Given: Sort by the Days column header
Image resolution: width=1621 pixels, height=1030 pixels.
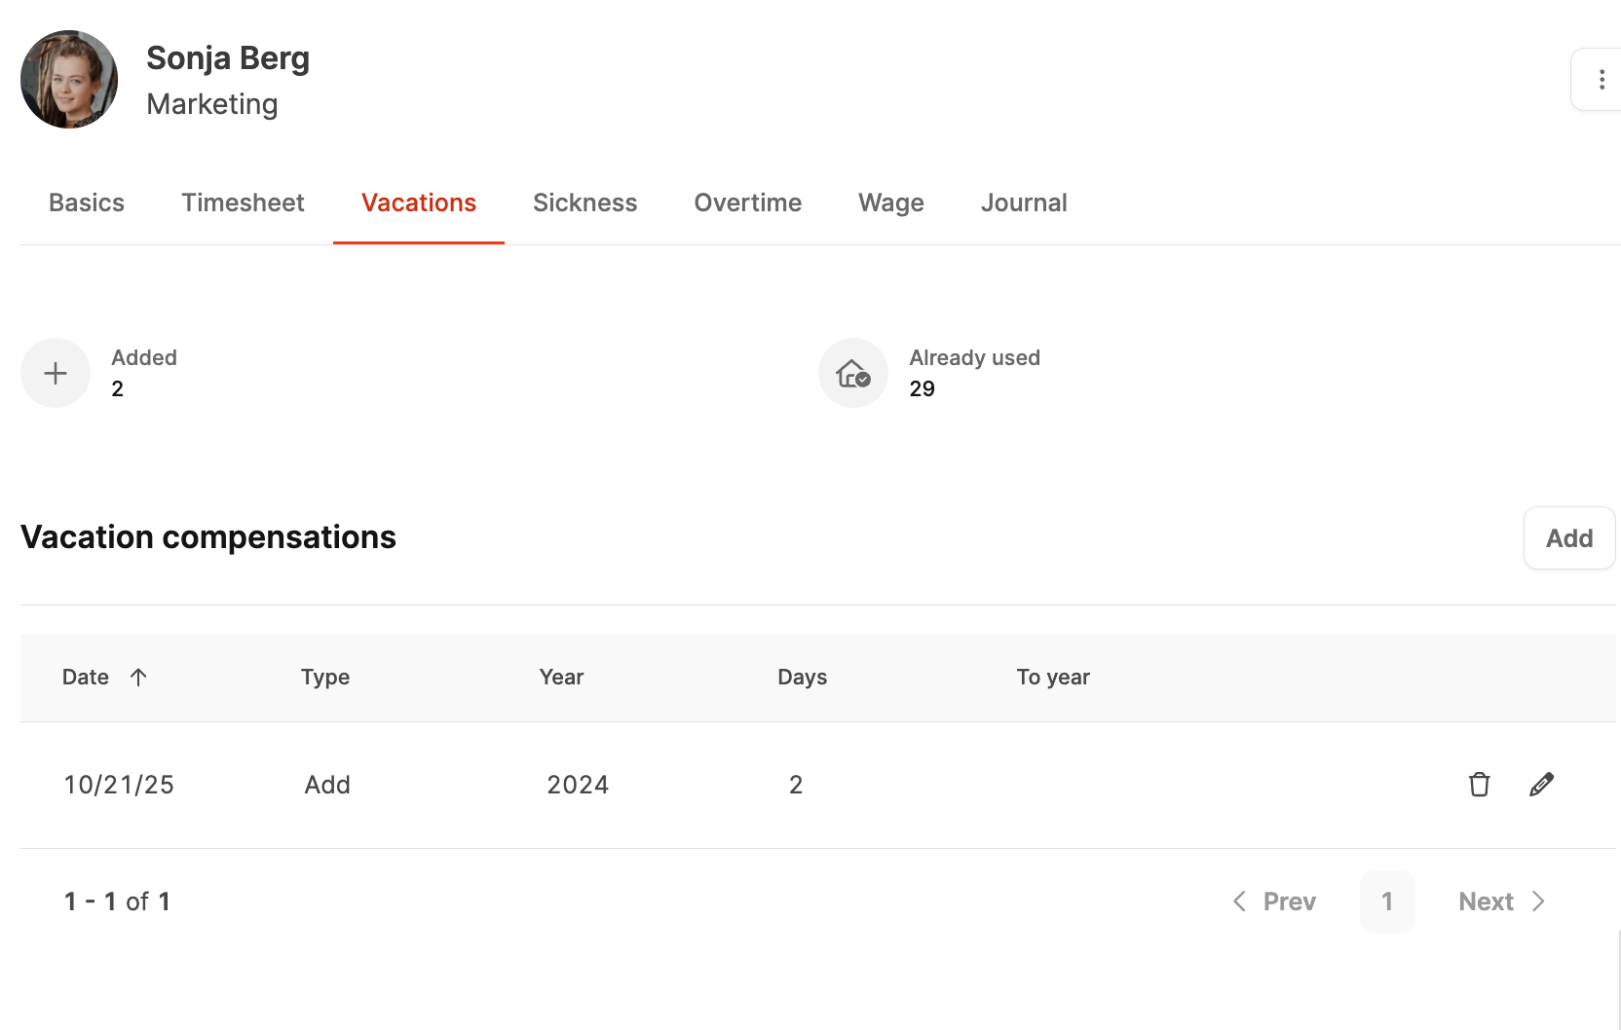Looking at the screenshot, I should pos(802,677).
